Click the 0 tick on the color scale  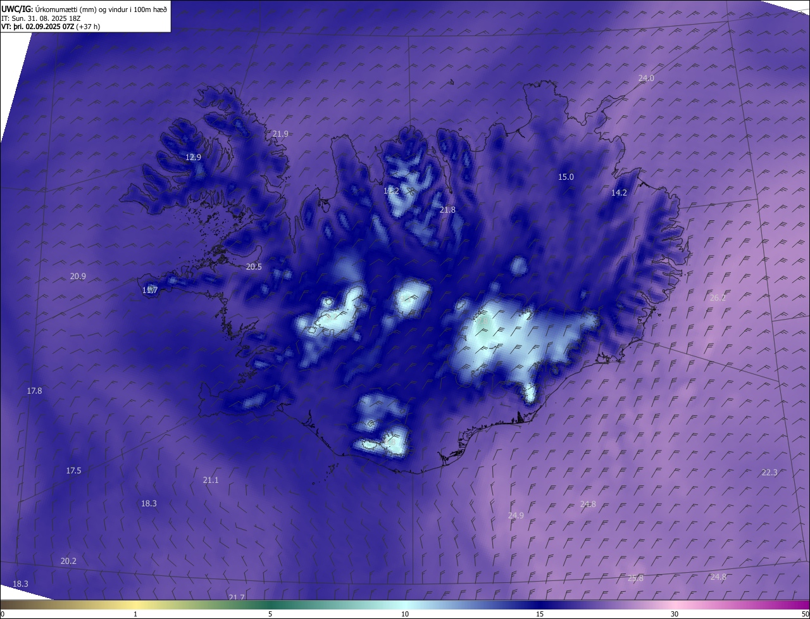(x=3, y=614)
